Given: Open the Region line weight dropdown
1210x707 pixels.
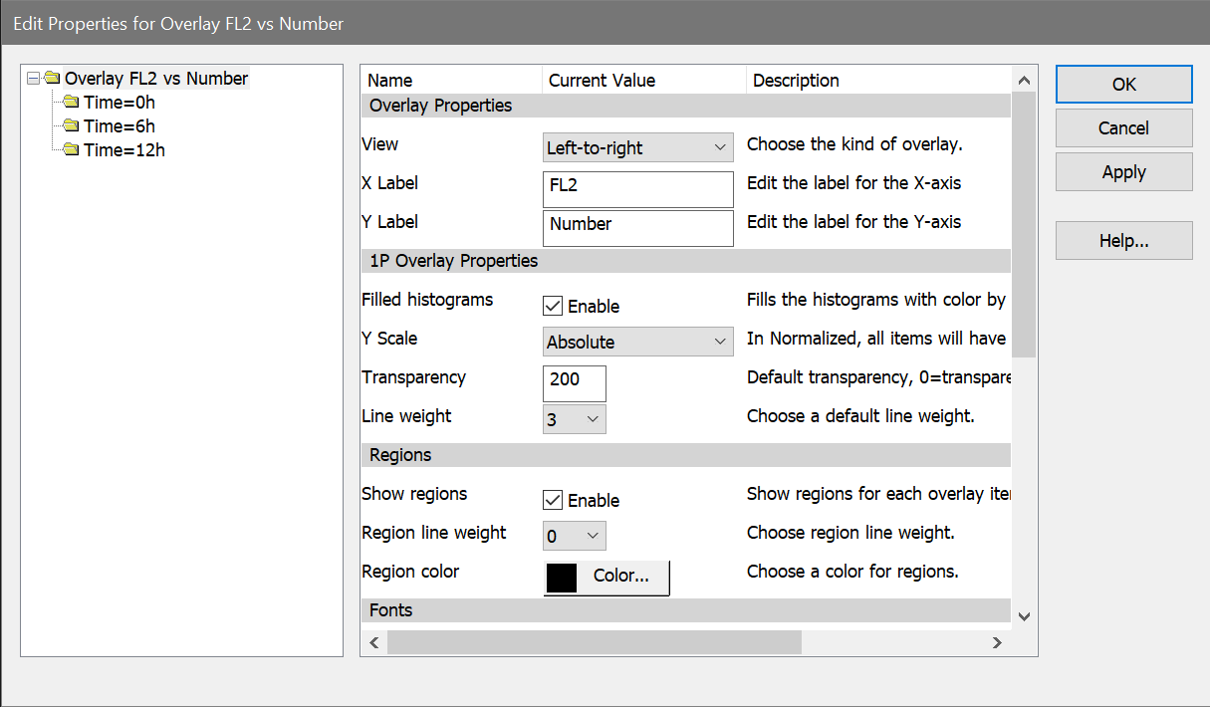Looking at the screenshot, I should point(575,537).
